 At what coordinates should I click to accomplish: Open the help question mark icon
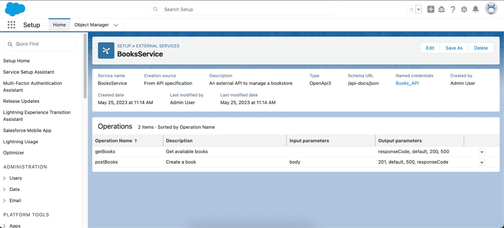click(453, 10)
